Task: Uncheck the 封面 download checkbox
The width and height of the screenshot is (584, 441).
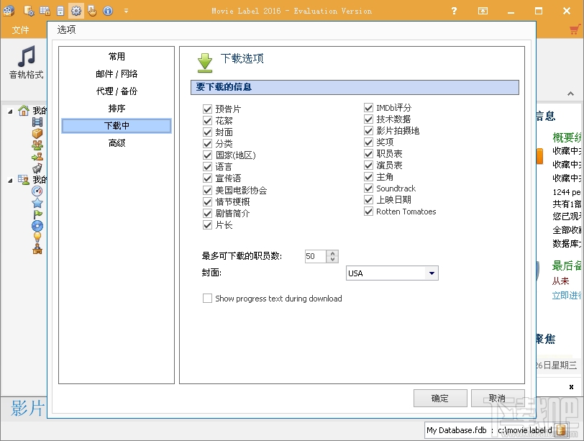Action: [207, 132]
